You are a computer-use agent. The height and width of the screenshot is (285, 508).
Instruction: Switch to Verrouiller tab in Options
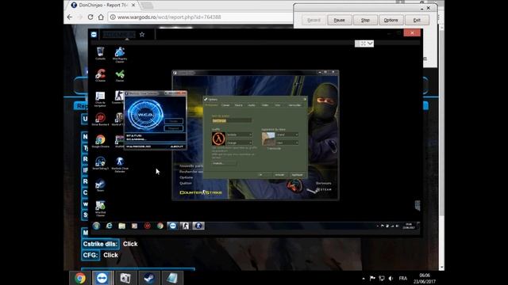294,105
